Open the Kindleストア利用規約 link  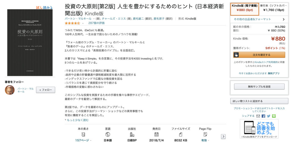point(266,62)
